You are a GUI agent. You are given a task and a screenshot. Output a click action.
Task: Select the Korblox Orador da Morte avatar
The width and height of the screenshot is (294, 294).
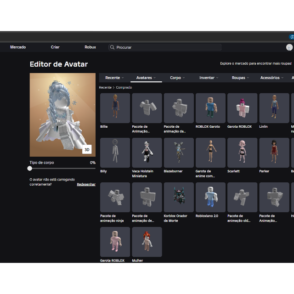[x=179, y=197]
